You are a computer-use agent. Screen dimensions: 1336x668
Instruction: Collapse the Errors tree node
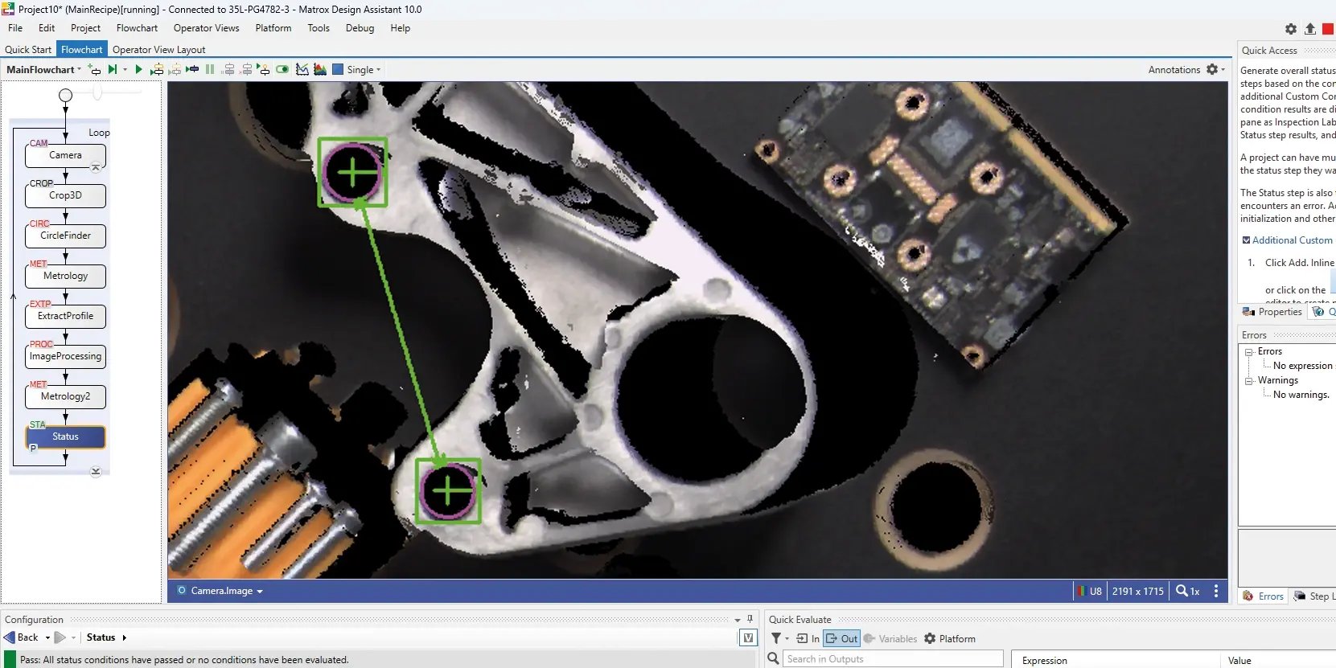coord(1249,352)
